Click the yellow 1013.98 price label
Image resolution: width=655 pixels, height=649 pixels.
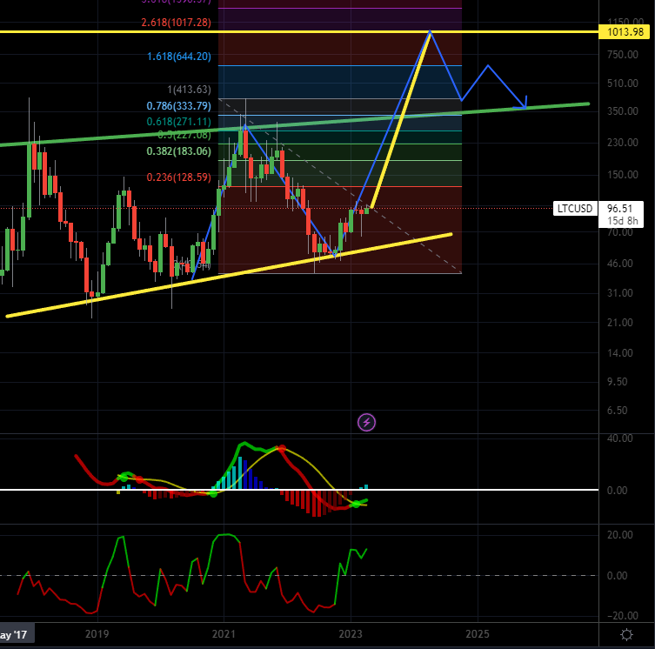[x=625, y=32]
